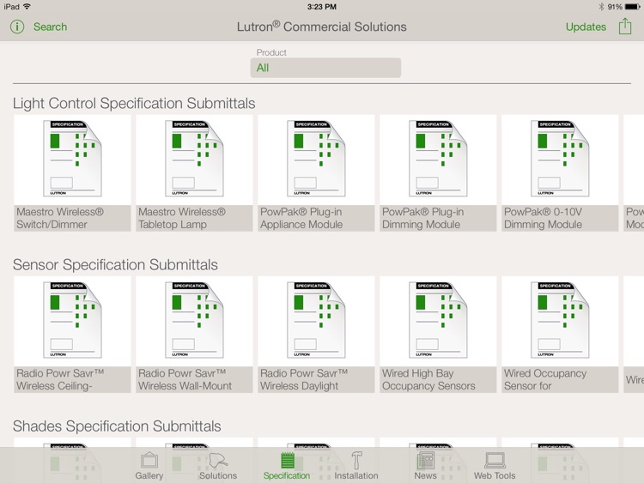Click the 3:23 PM clock
The width and height of the screenshot is (644, 483).
coord(322,7)
